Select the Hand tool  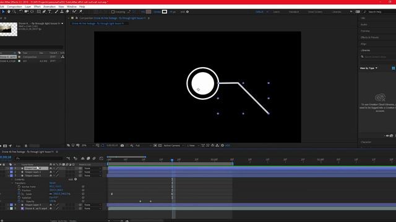tap(9, 12)
